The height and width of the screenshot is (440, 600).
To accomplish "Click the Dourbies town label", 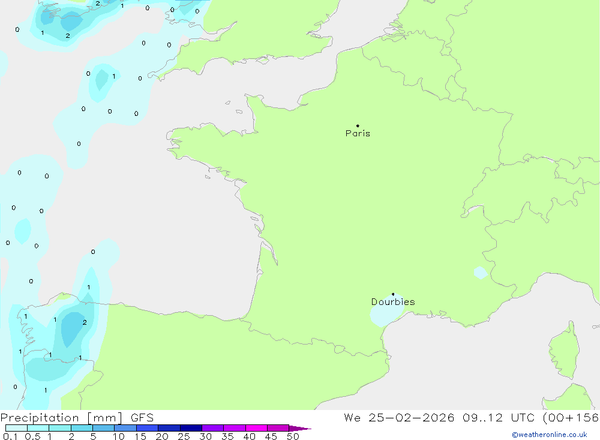I will point(393,302).
